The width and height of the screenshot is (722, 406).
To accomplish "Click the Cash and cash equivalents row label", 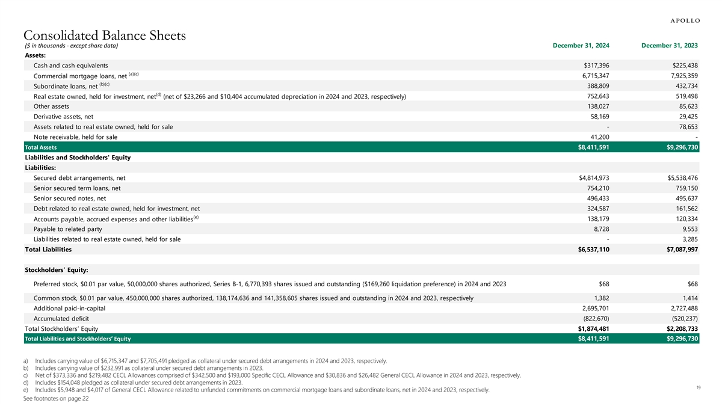I will [71, 66].
